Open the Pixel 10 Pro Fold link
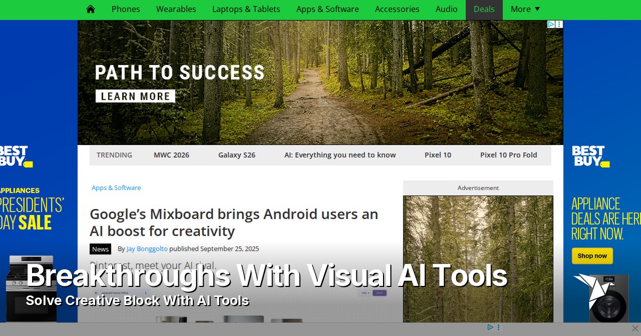 click(x=509, y=155)
